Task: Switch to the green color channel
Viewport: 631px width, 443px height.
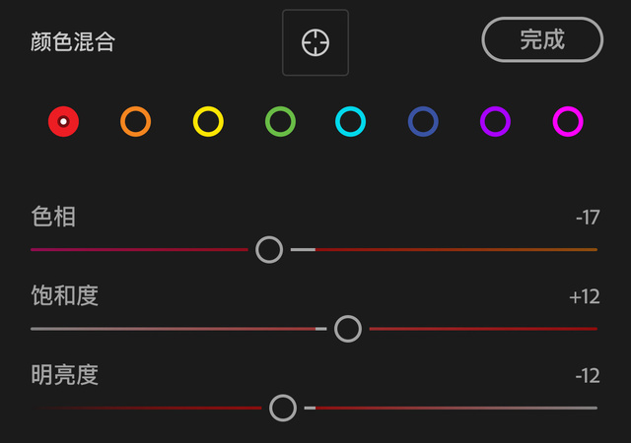Action: point(280,121)
